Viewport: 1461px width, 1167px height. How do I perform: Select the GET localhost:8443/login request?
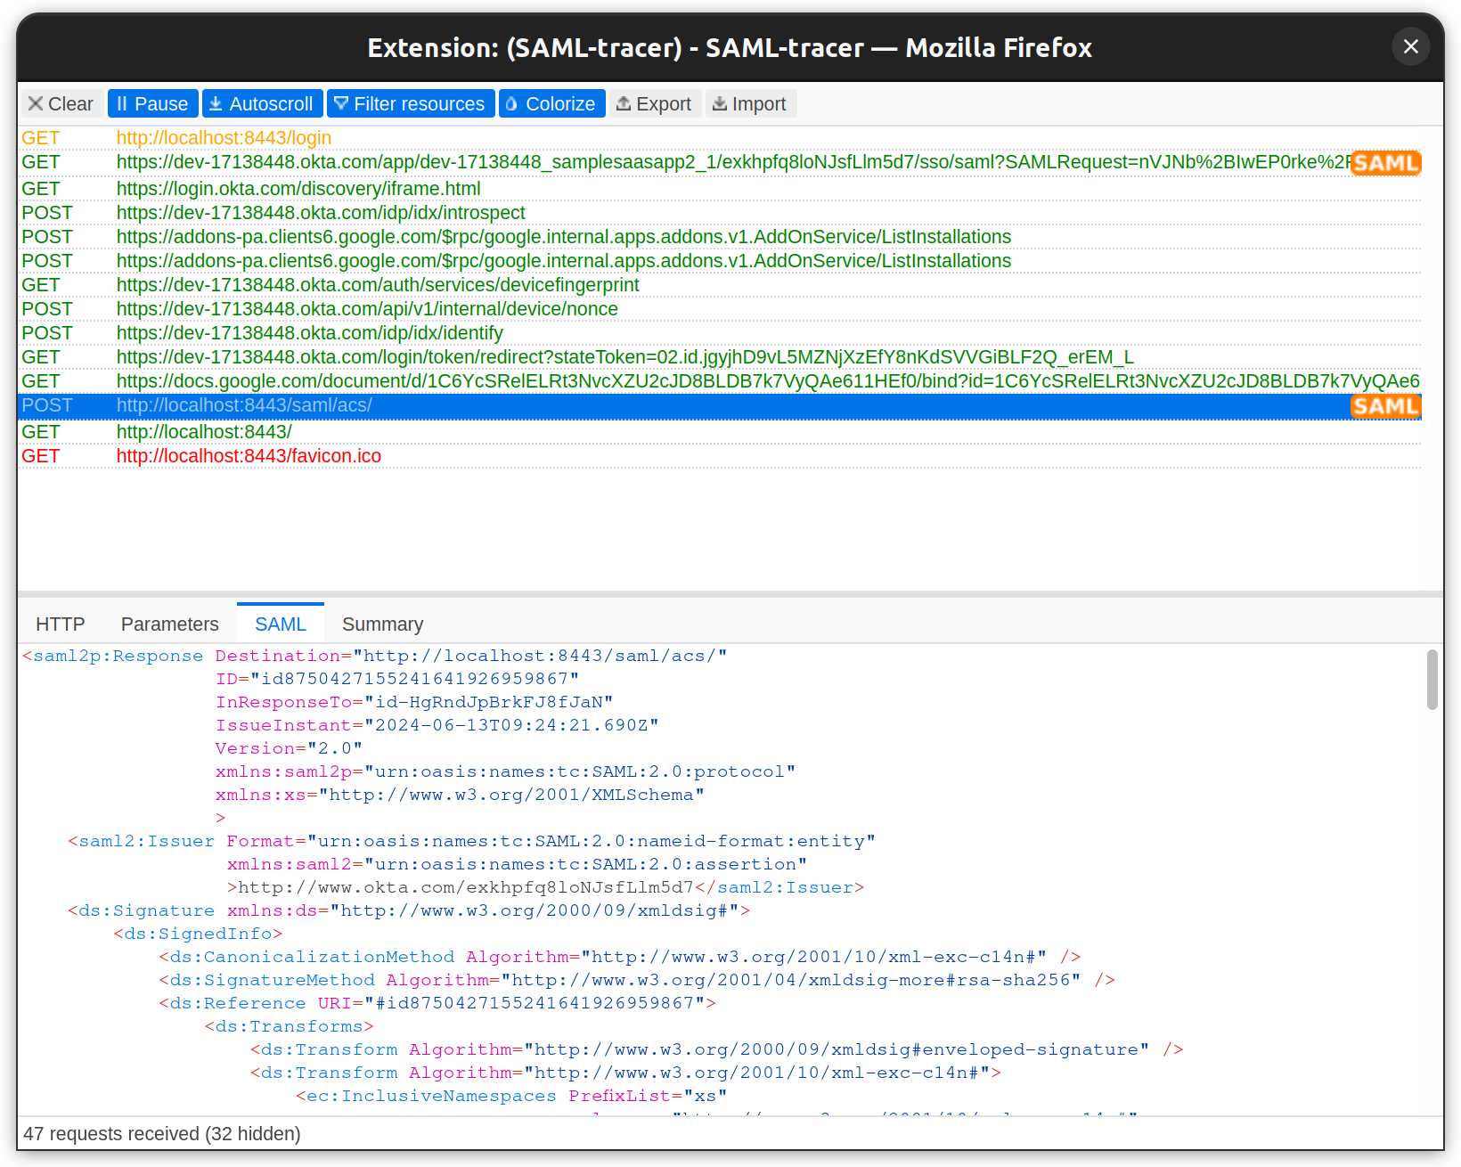coord(720,138)
